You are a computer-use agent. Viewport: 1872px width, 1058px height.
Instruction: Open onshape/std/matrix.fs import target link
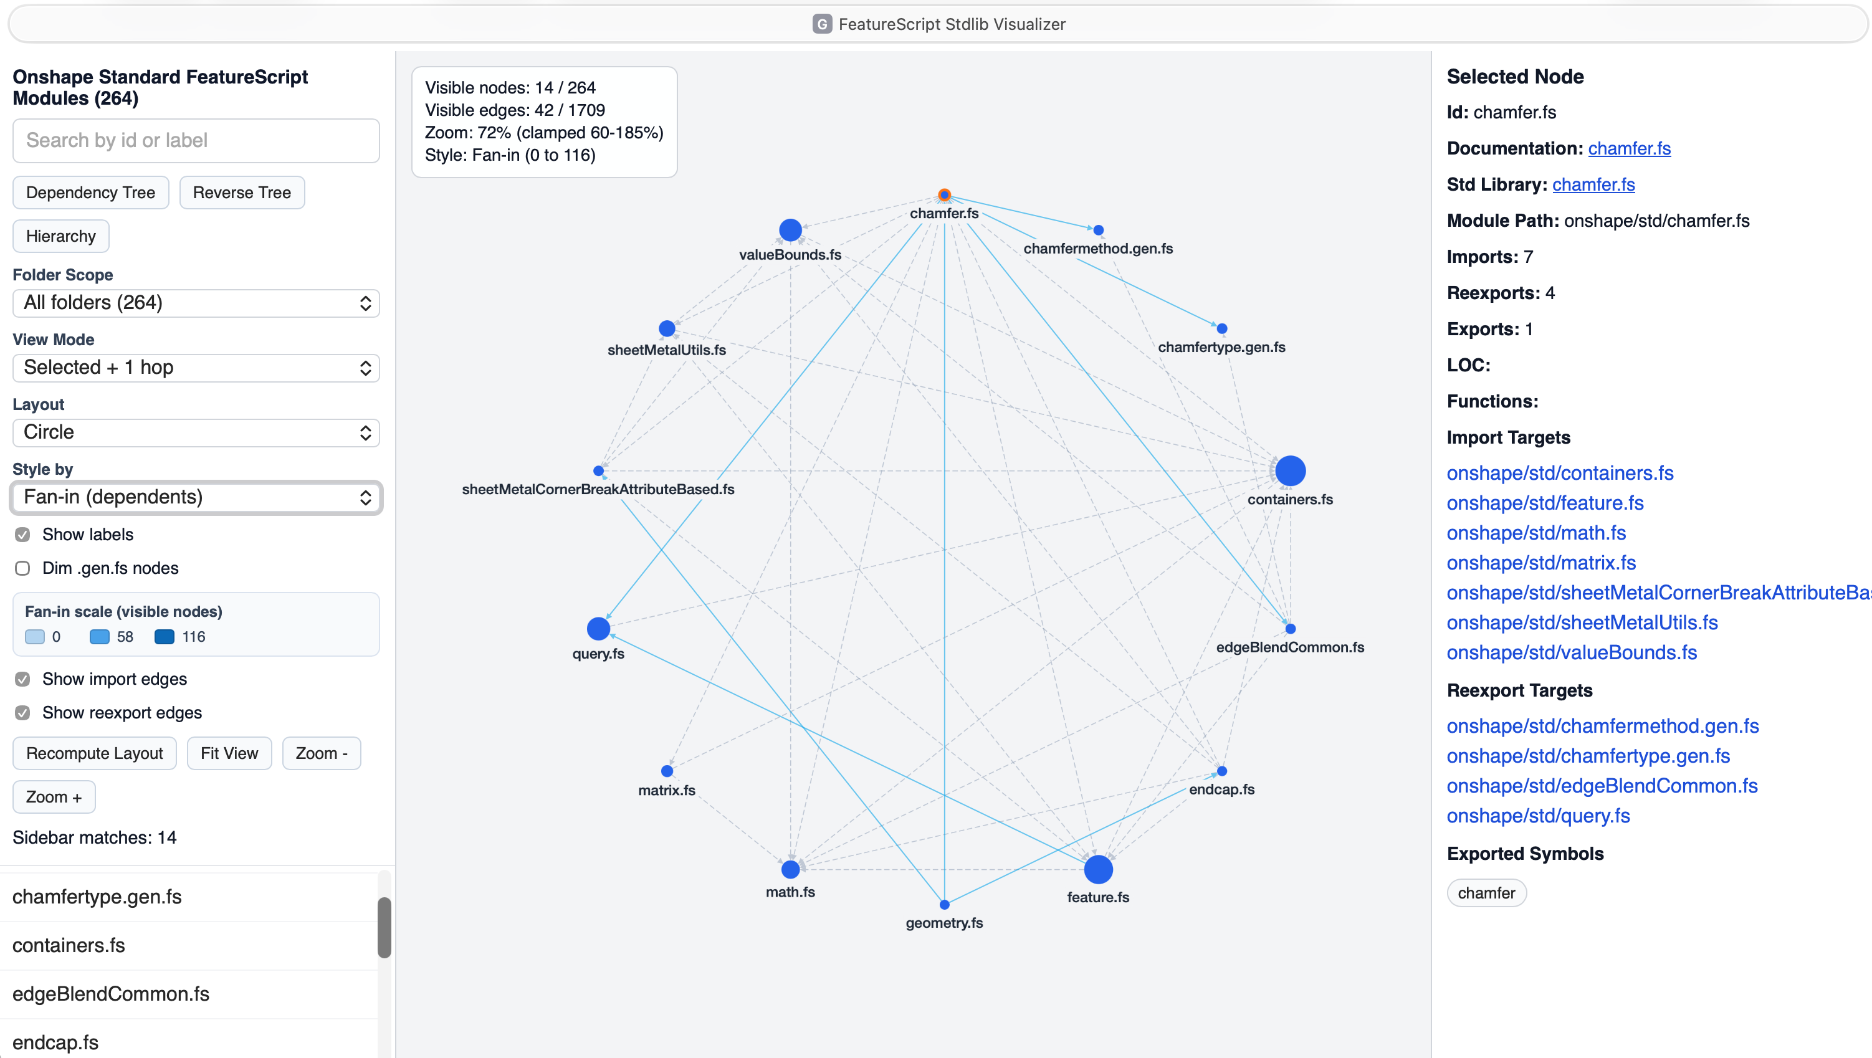pyautogui.click(x=1540, y=563)
